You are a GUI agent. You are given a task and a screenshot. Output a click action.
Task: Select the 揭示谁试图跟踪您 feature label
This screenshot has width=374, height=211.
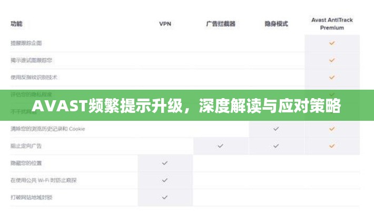click(31, 60)
